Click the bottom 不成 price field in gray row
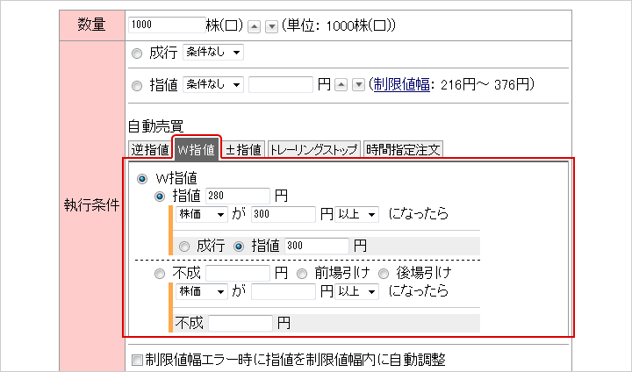The image size is (632, 372). pyautogui.click(x=241, y=323)
